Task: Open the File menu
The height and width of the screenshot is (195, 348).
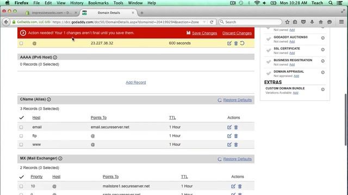Action: [36, 3]
